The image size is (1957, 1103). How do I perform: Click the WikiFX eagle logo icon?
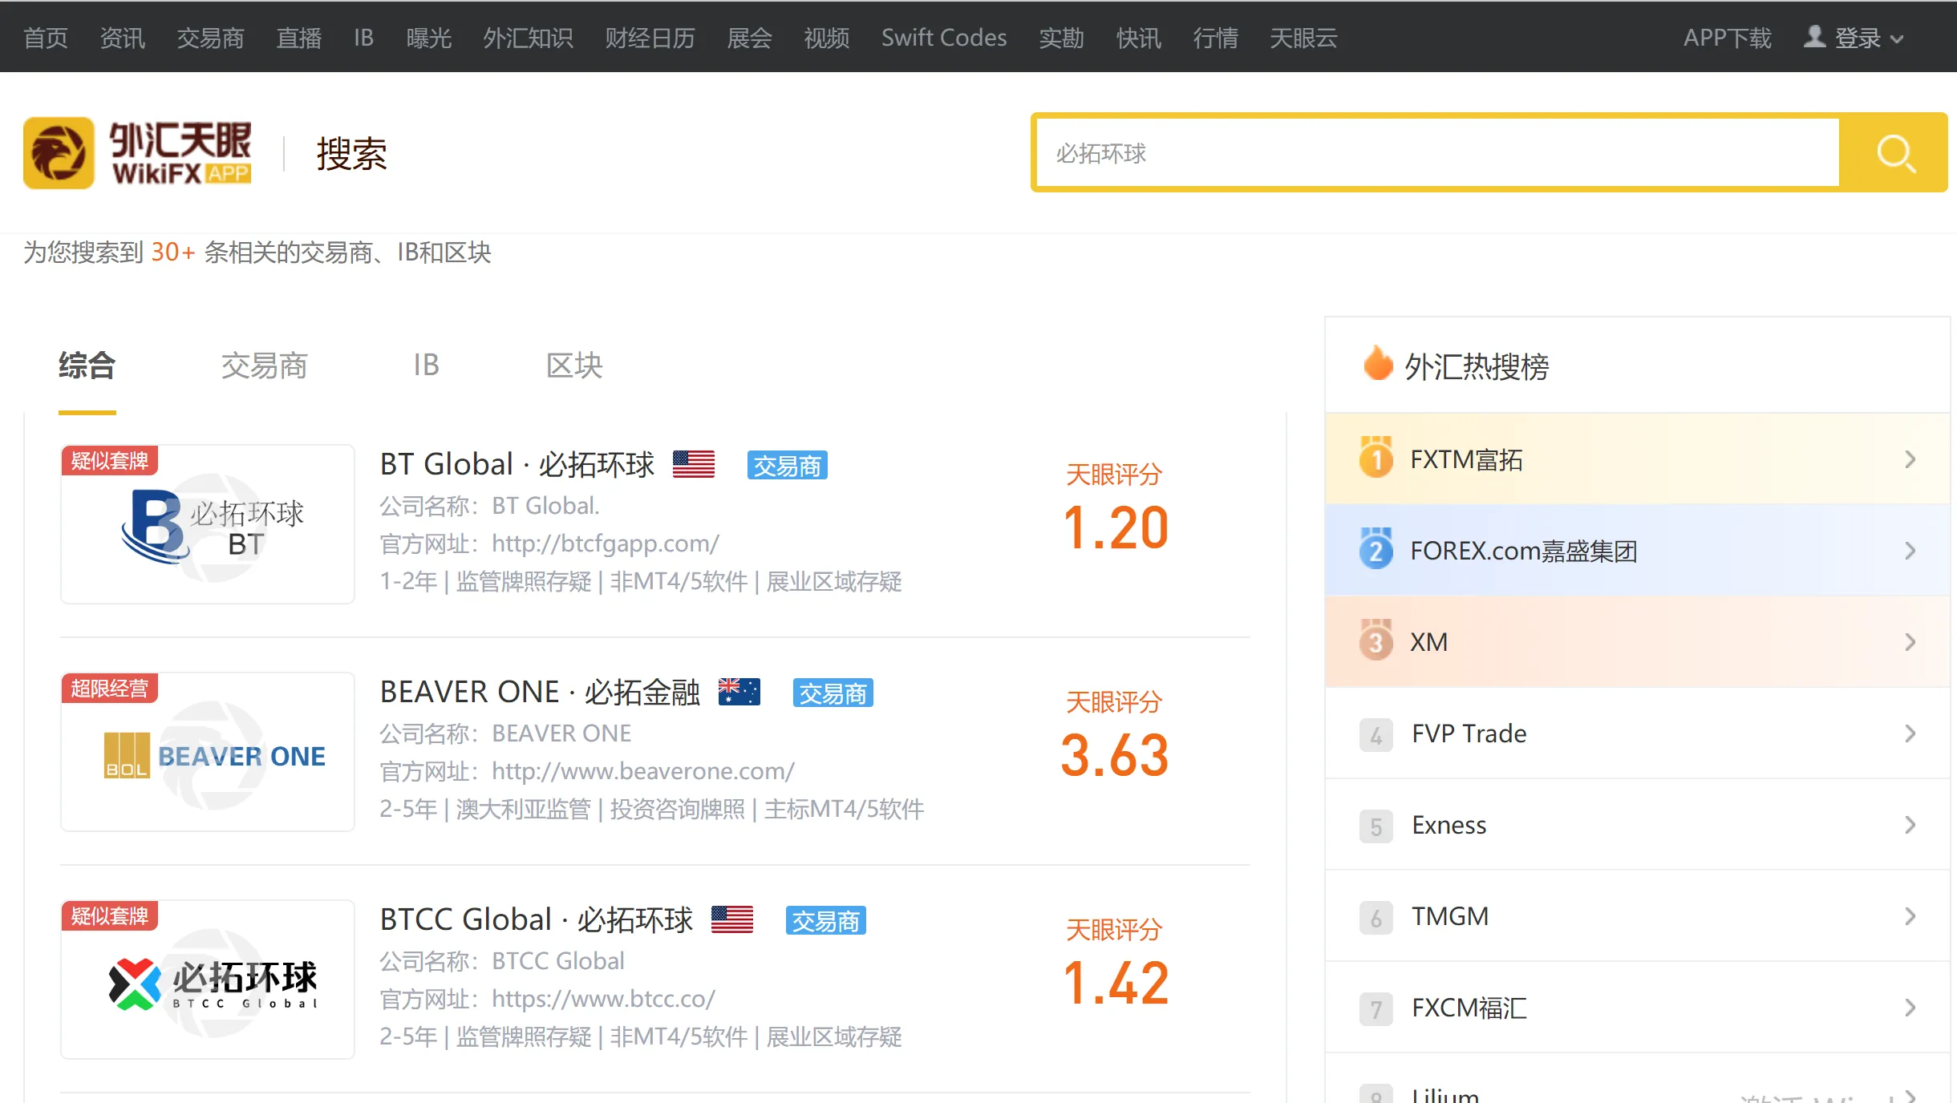(x=59, y=153)
